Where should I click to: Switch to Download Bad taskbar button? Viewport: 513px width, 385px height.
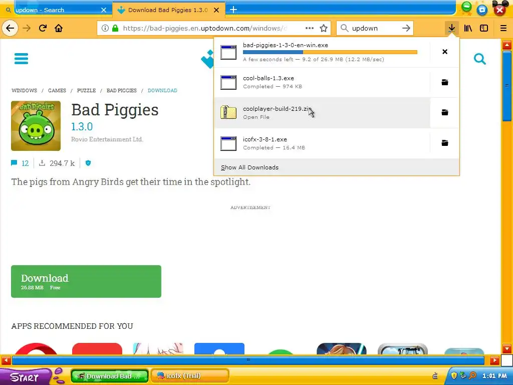pyautogui.click(x=110, y=376)
